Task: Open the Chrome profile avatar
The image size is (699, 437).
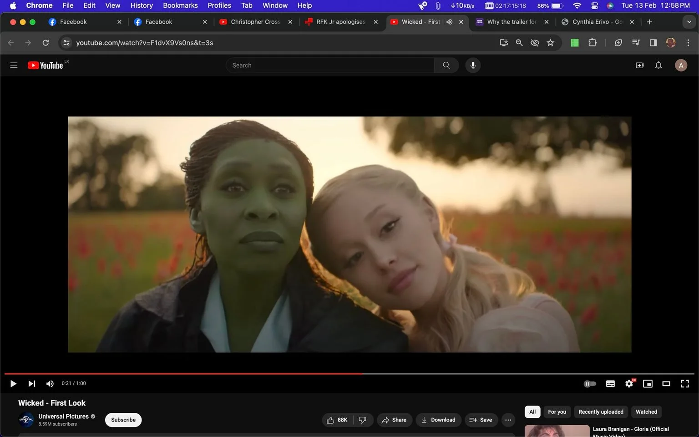Action: pos(671,42)
